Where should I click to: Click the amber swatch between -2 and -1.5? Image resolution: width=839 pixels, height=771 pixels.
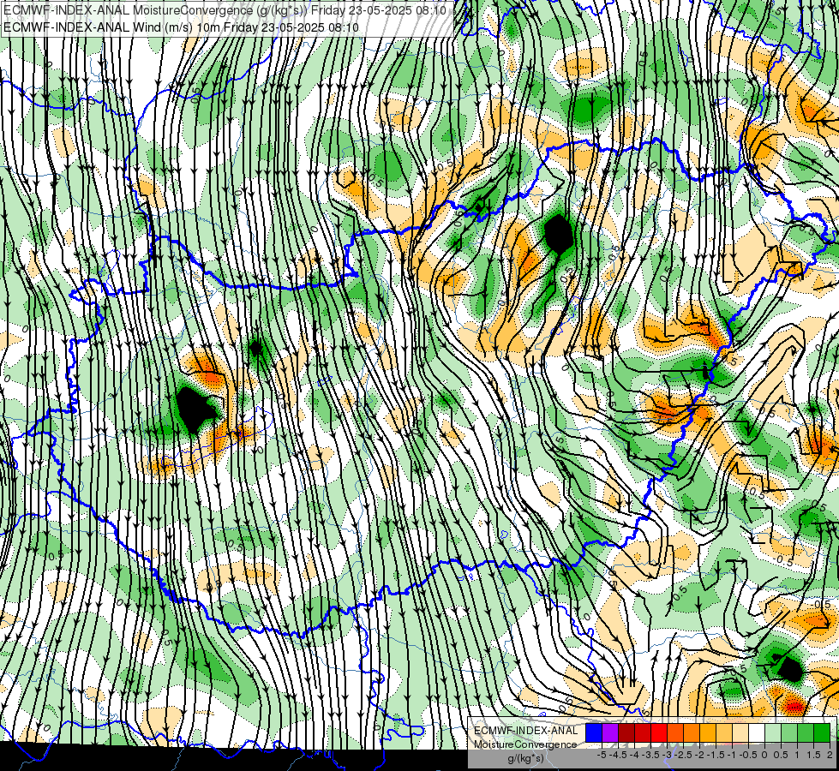(x=708, y=732)
